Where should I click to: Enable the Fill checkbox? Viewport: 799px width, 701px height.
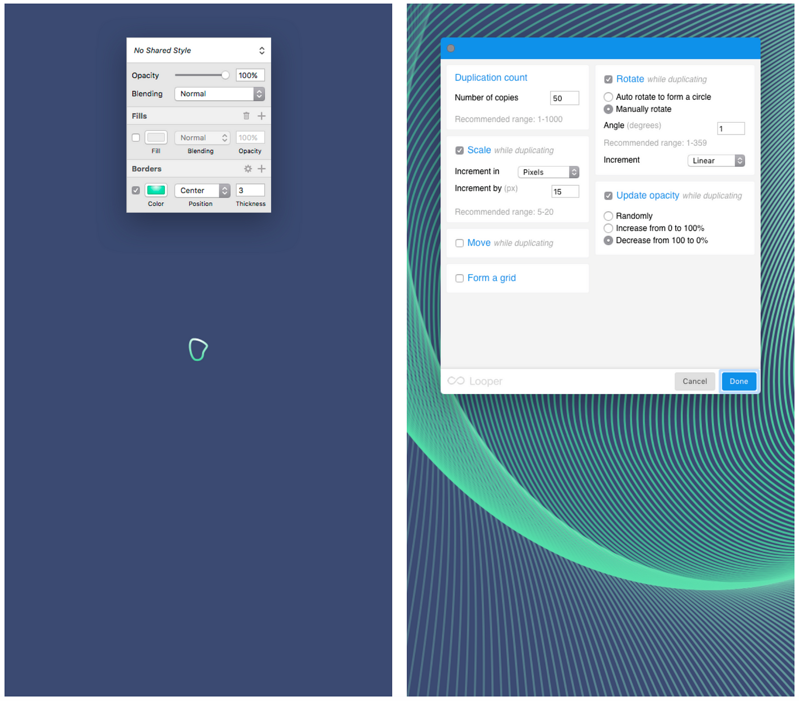click(x=136, y=138)
